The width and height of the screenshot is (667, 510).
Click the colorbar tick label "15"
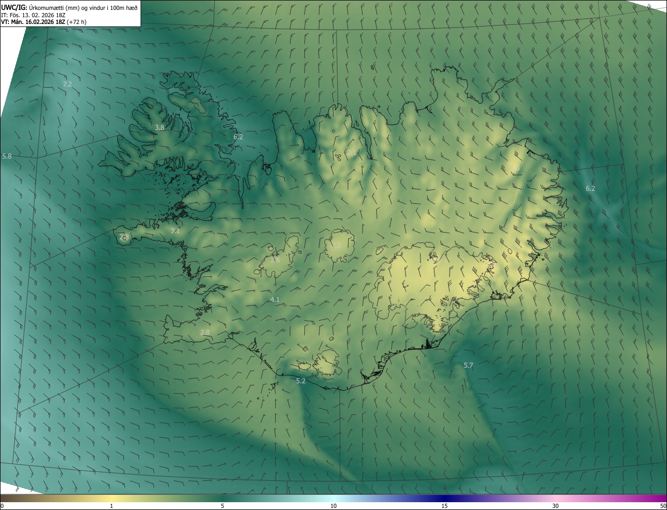coord(444,506)
